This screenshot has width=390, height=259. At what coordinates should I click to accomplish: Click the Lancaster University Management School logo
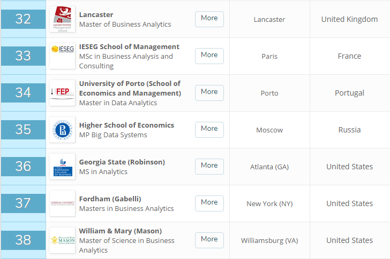click(62, 19)
